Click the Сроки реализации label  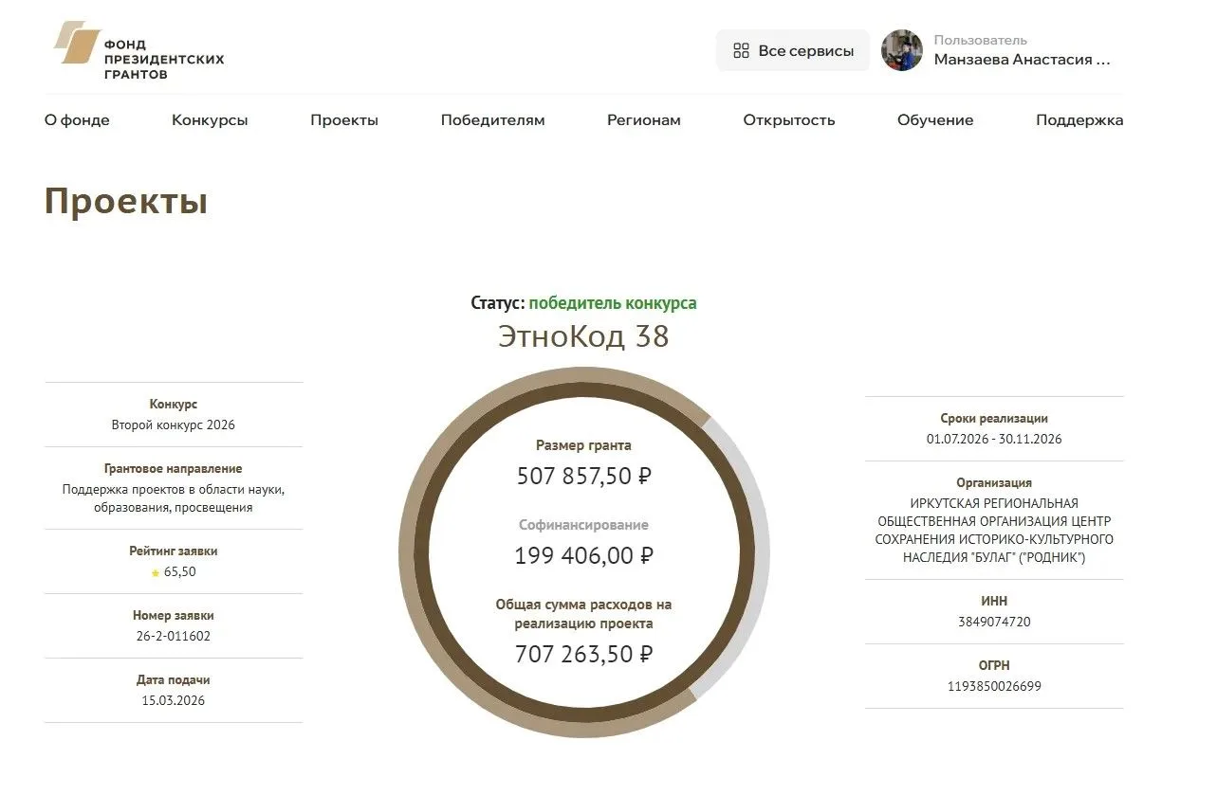coord(994,419)
